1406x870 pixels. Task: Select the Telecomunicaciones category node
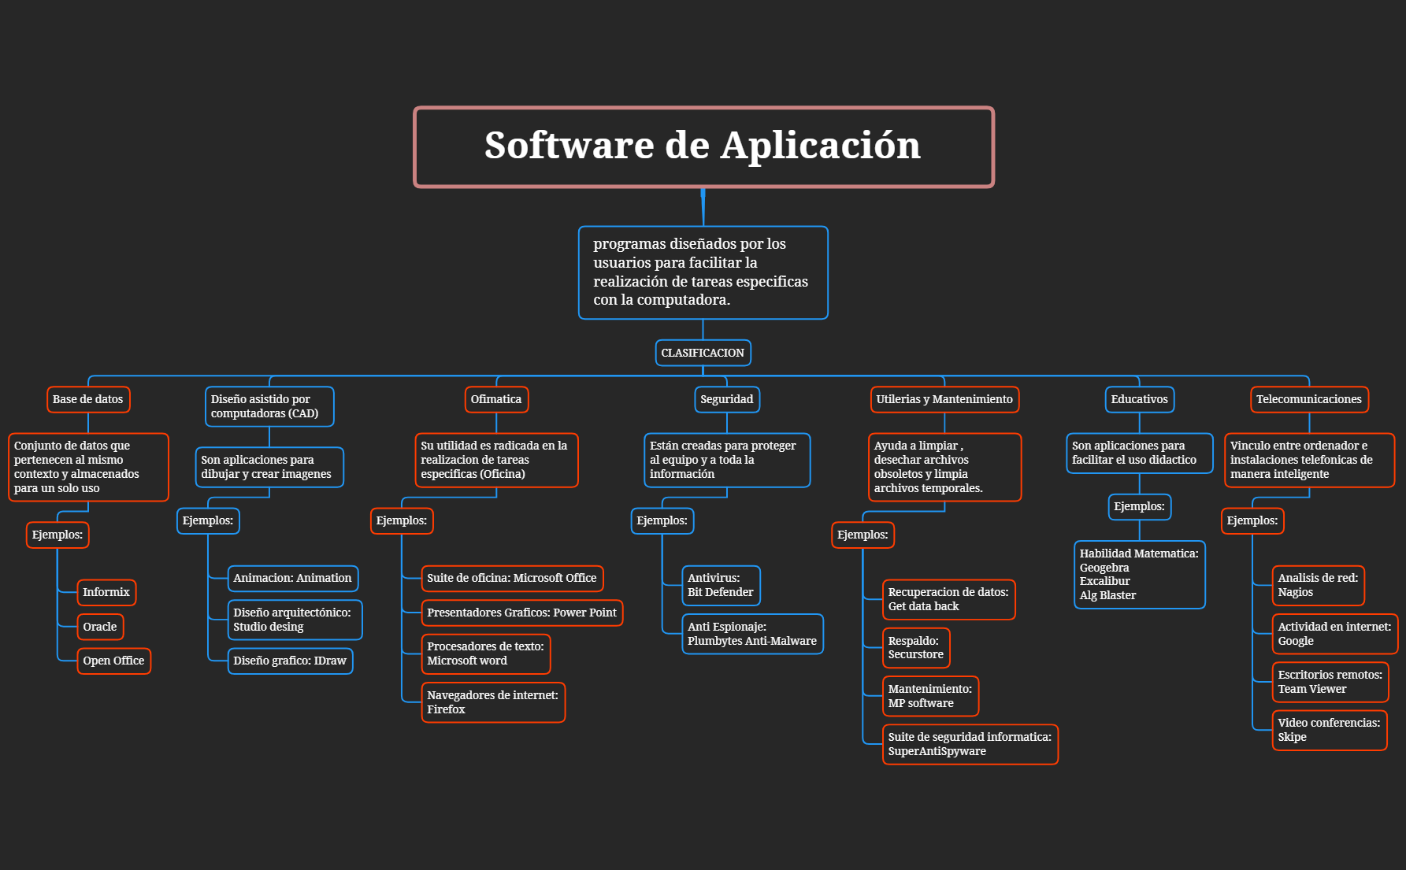(1308, 399)
